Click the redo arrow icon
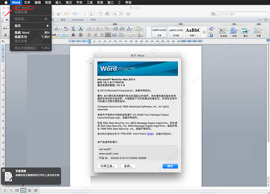270x194 pixels. [x=75, y=14]
